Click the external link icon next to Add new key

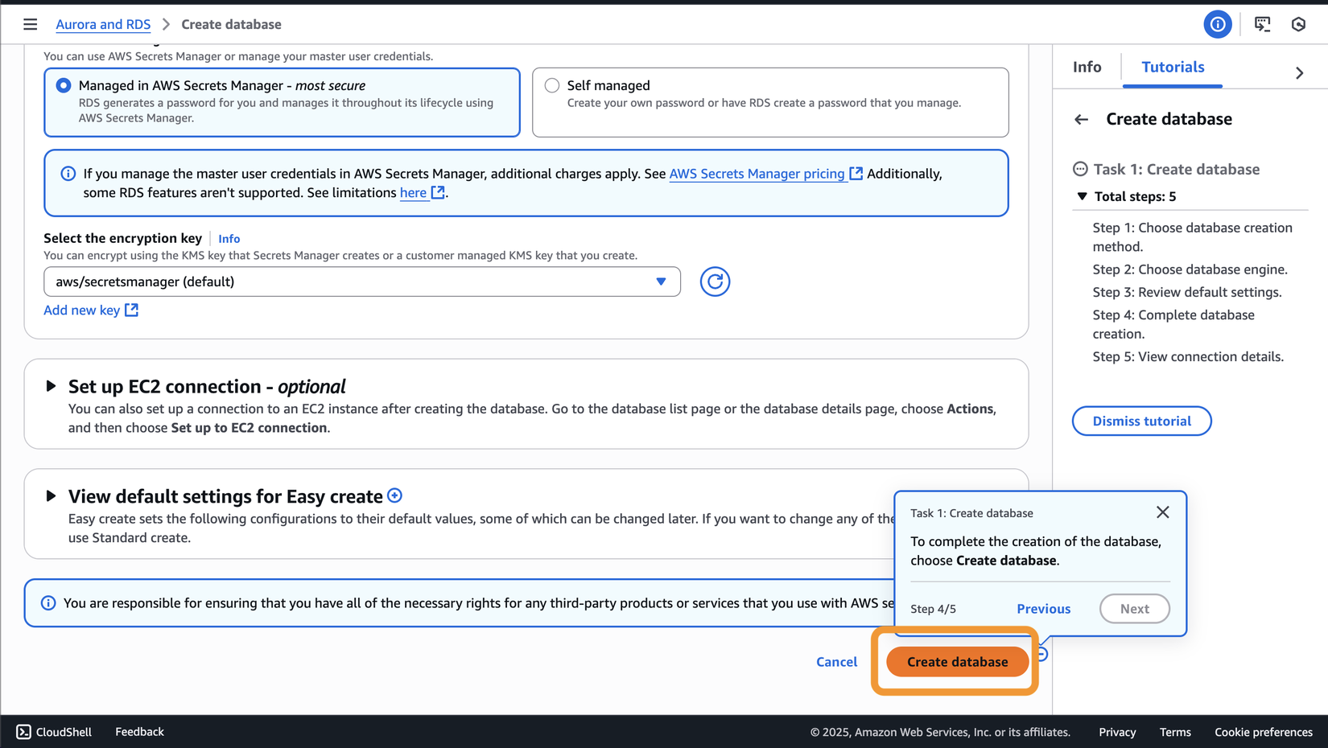pyautogui.click(x=131, y=310)
